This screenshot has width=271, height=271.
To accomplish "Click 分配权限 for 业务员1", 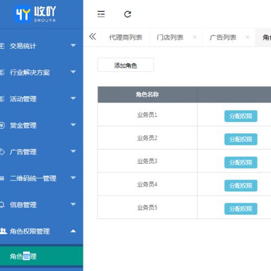I will click(x=241, y=116).
